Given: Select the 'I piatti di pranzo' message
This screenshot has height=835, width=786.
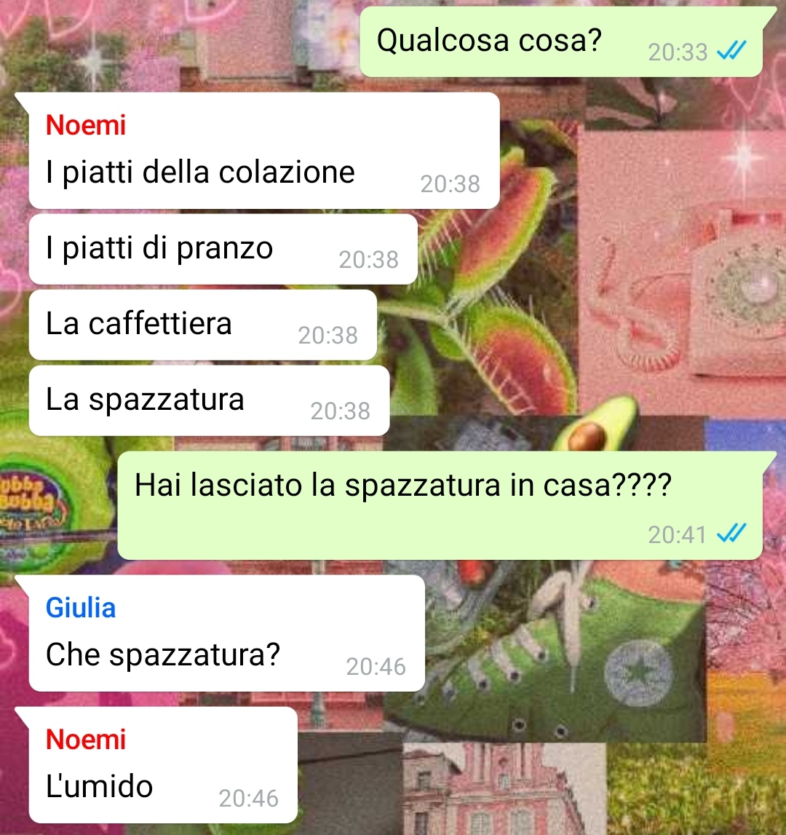Looking at the screenshot, I should pyautogui.click(x=223, y=249).
